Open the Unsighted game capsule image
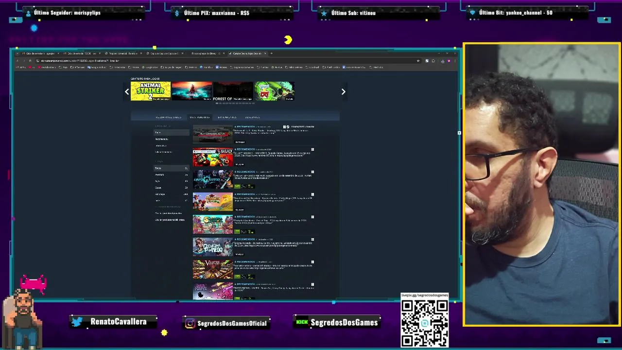This screenshot has width=622, height=350. (213, 179)
